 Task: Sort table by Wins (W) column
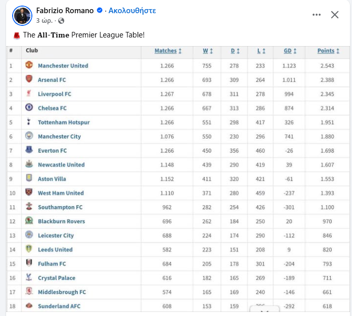[x=208, y=51]
